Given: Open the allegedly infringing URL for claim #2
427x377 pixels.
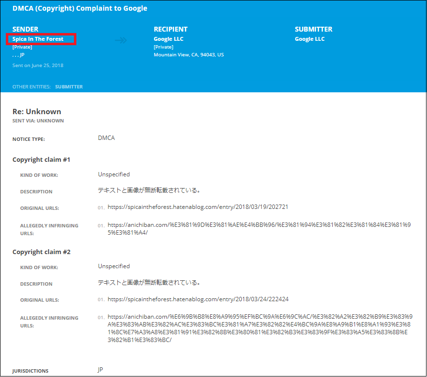Looking at the screenshot, I should point(260,328).
